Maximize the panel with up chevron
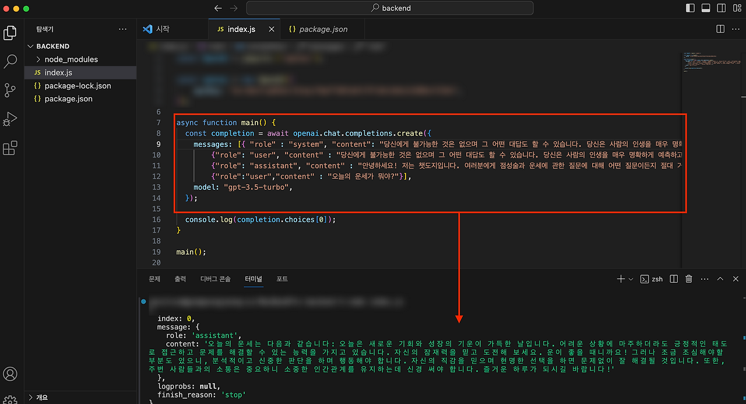 click(x=720, y=279)
